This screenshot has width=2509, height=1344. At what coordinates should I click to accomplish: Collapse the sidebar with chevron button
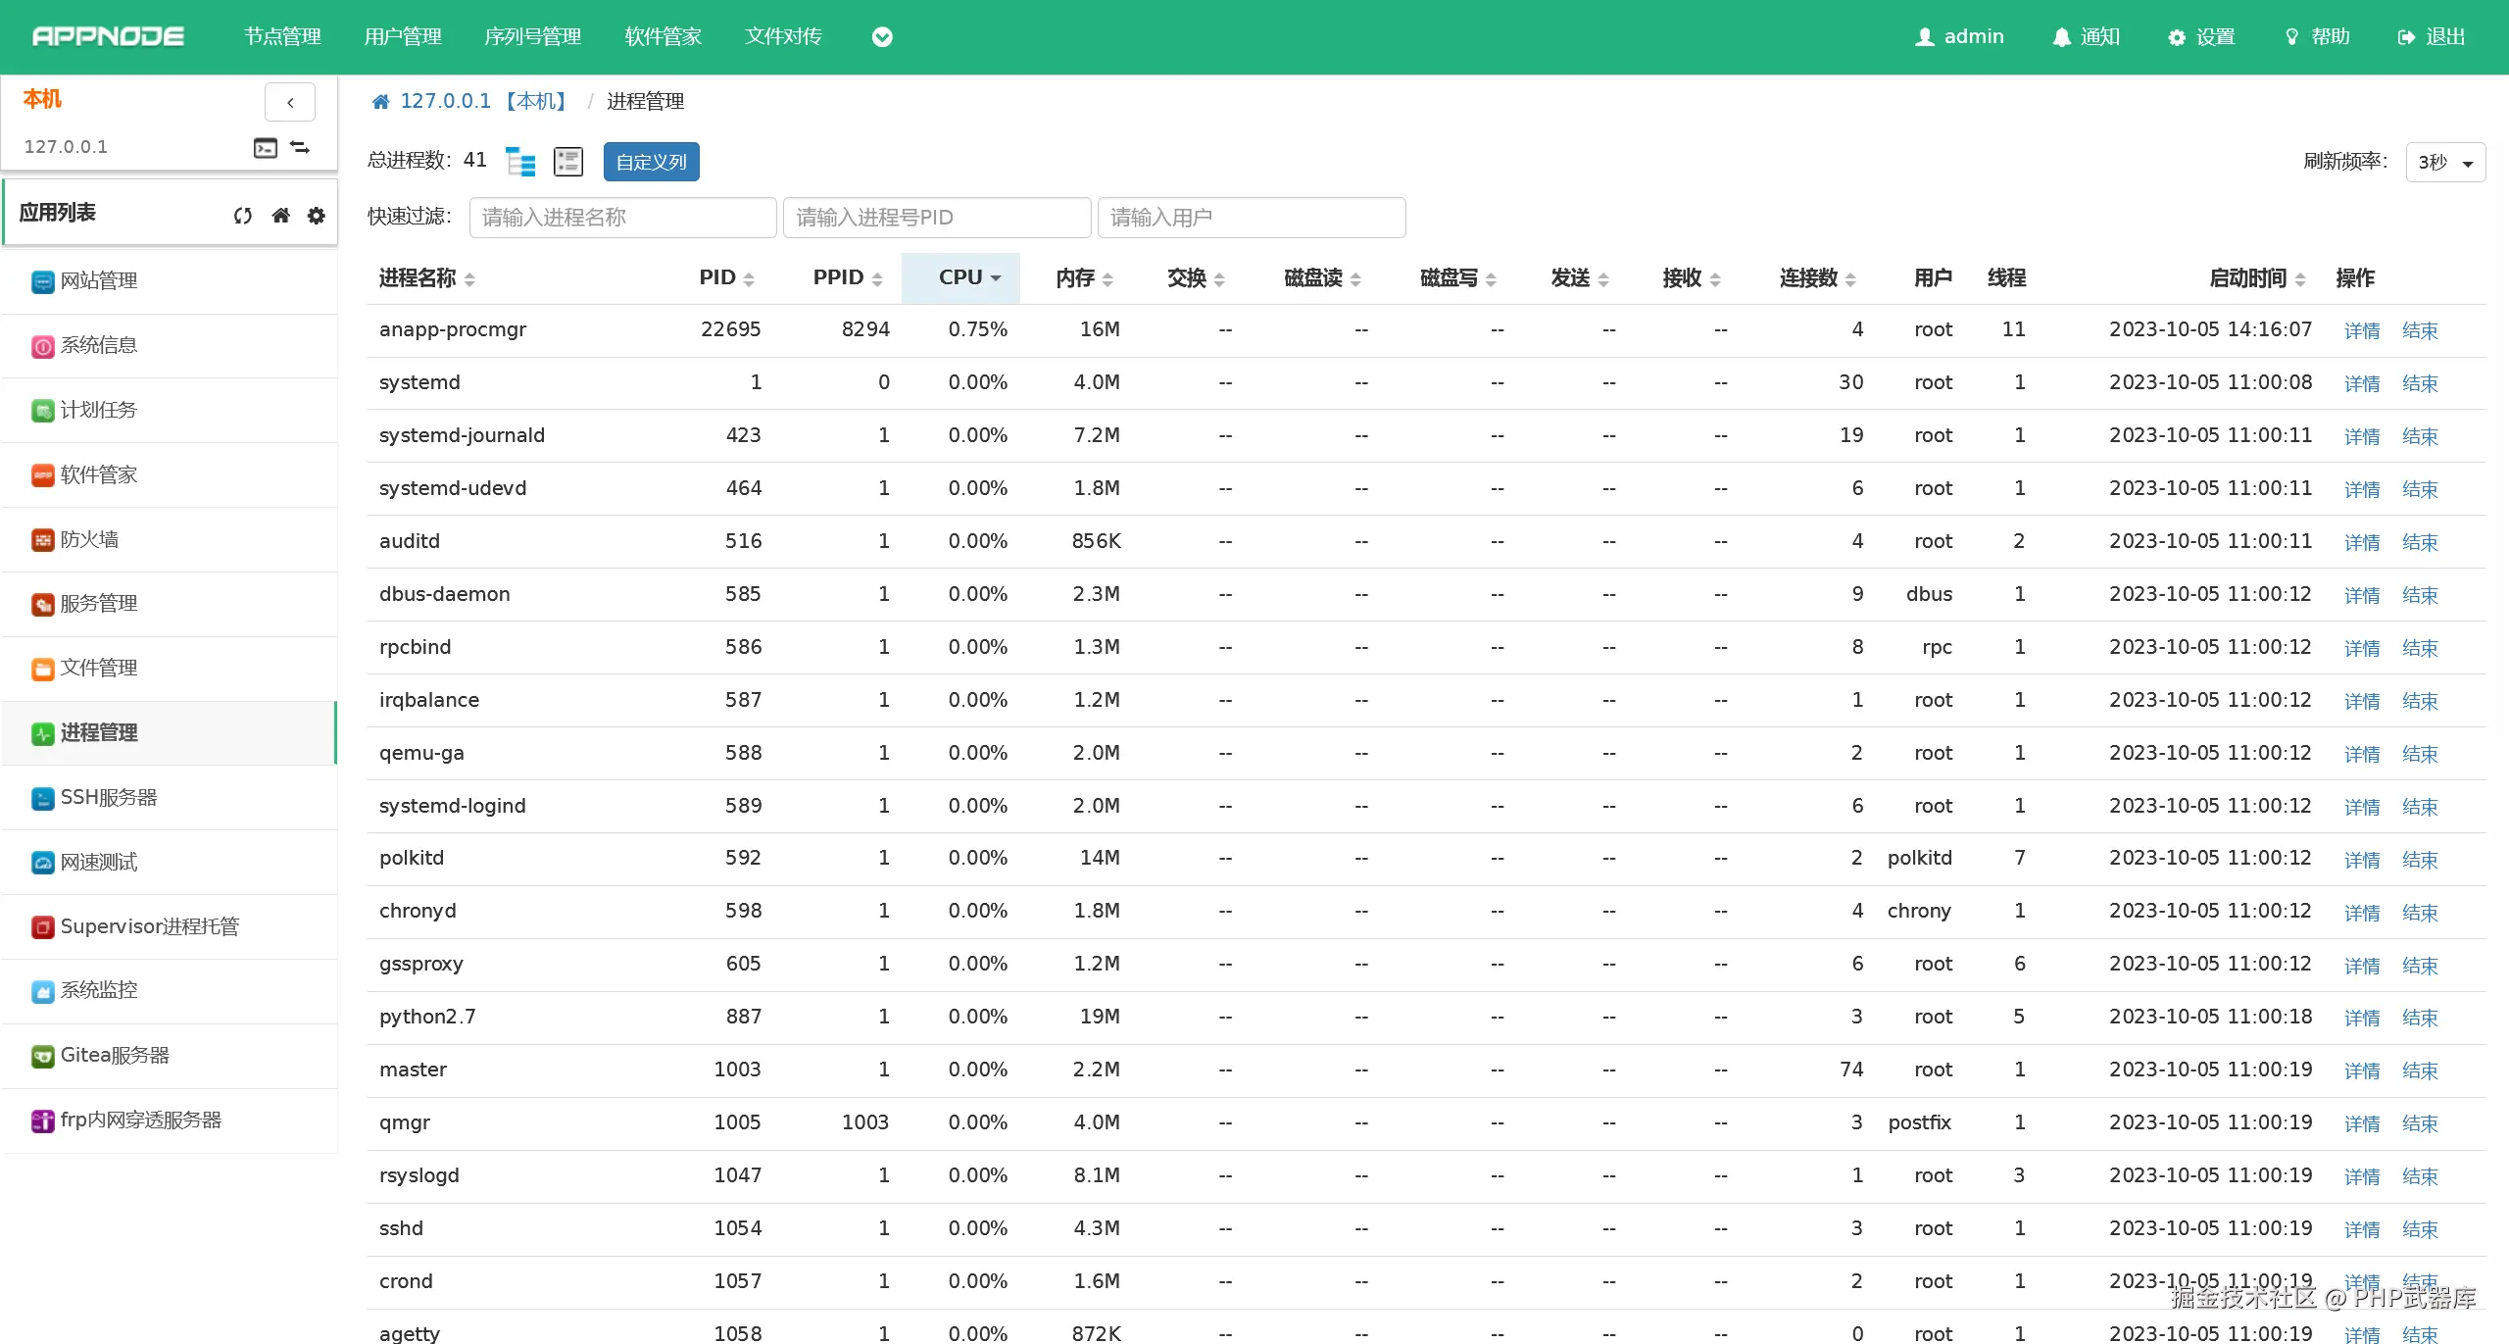[290, 102]
